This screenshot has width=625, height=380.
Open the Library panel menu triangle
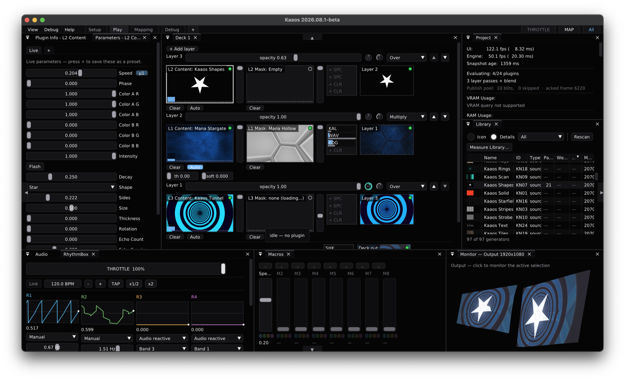pos(468,124)
